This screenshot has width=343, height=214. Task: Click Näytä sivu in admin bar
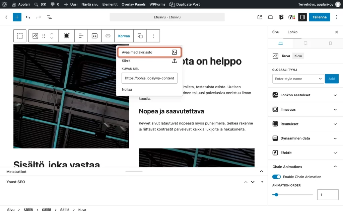(90, 4)
